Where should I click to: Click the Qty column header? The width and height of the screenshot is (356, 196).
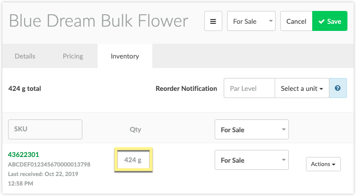pos(135,129)
